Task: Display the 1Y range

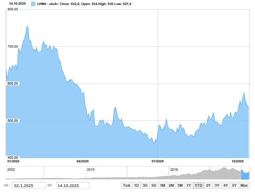Action: [x=189, y=185]
